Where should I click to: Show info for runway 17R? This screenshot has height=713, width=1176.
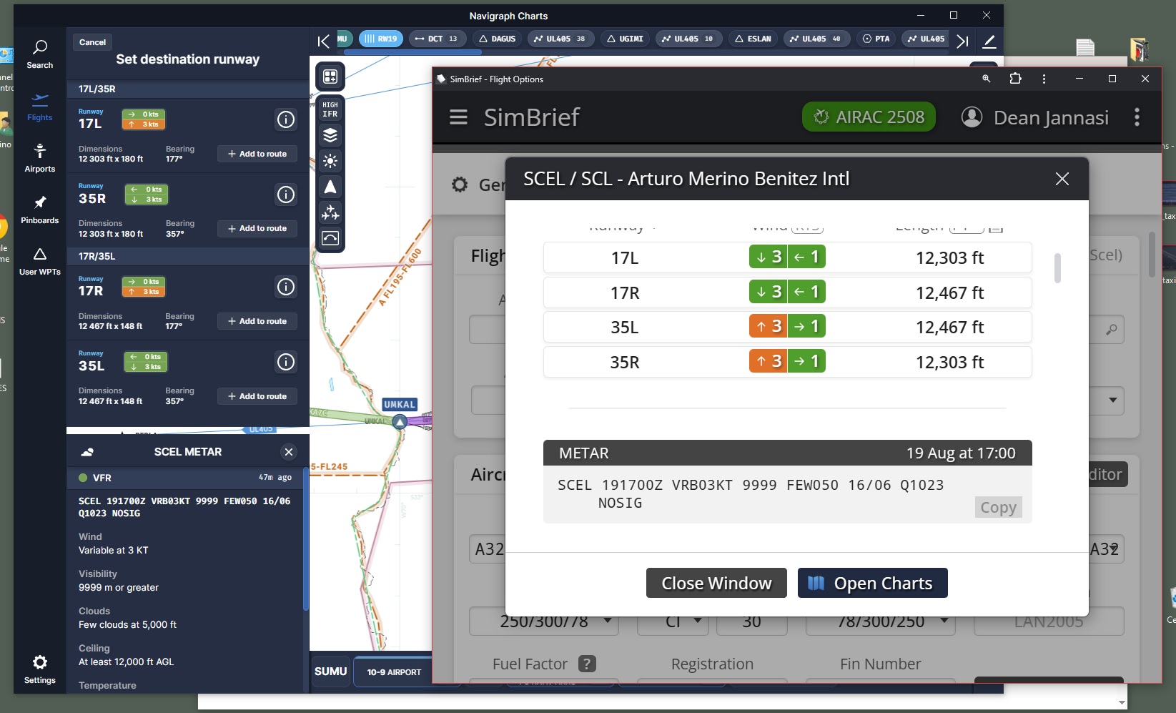[286, 287]
